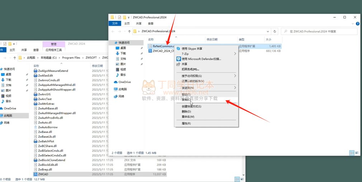Open the 共享 ribbon tab in front window
This screenshot has width=362, height=182.
click(x=139, y=24)
